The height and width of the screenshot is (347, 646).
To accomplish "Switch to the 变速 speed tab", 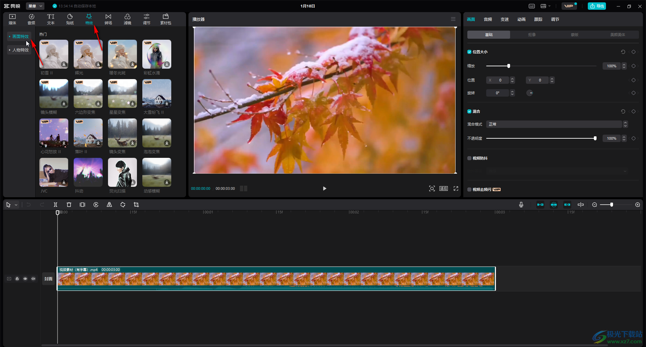I will click(x=505, y=19).
